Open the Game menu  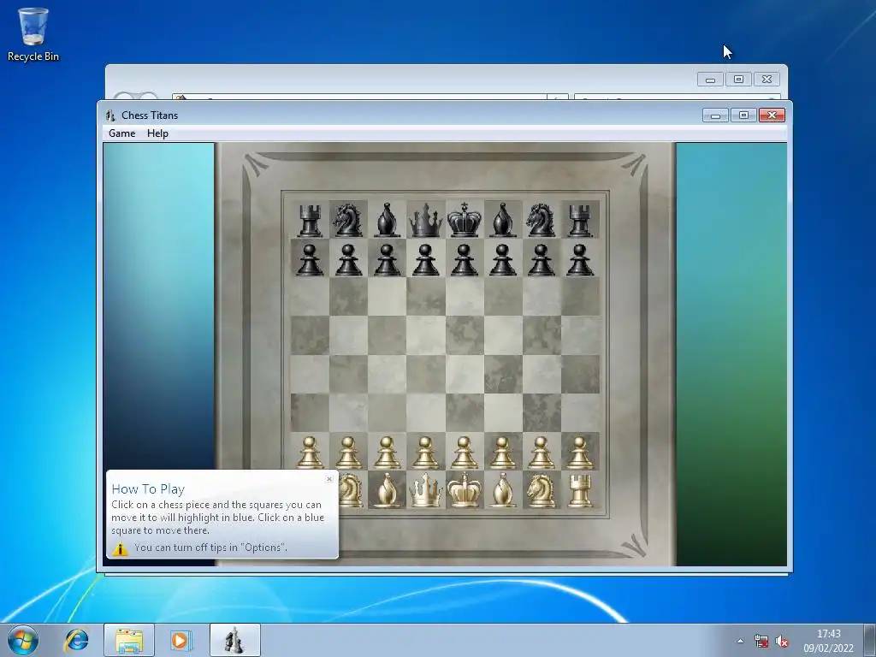(121, 133)
